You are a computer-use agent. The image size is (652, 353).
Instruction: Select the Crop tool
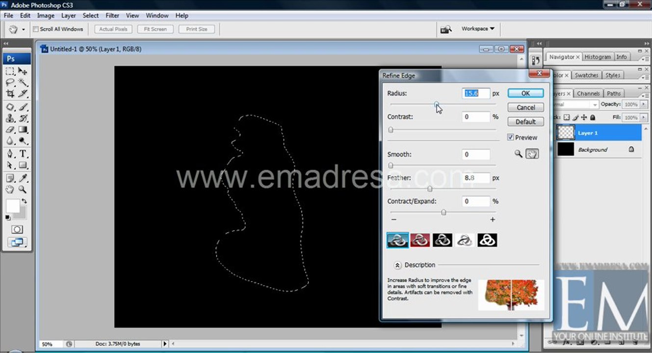pos(10,94)
